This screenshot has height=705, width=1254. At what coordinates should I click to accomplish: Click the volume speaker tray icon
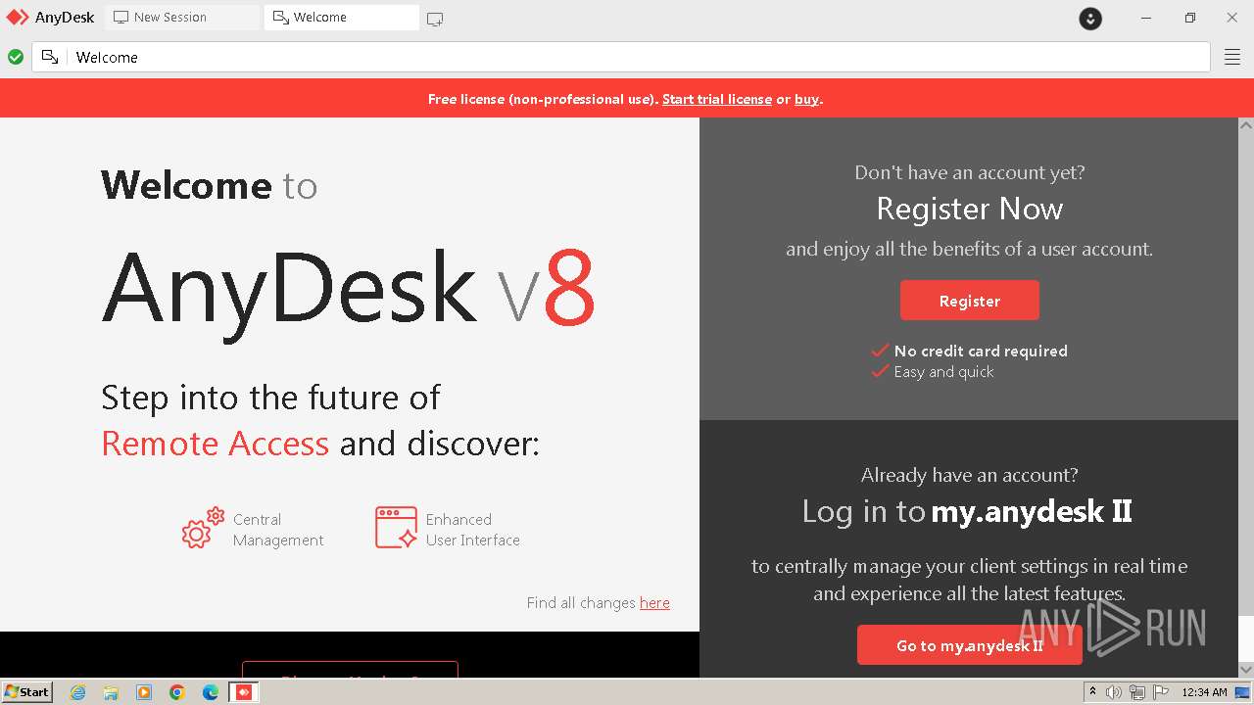(1114, 692)
